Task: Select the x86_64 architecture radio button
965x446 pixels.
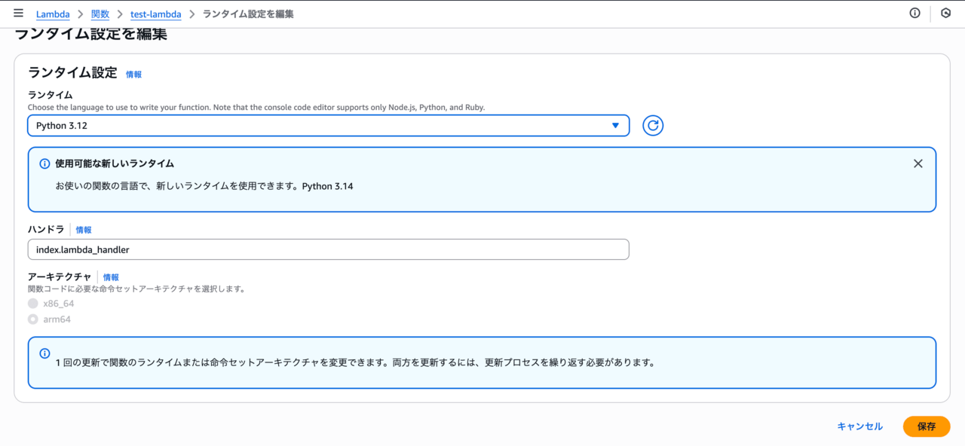Action: point(33,304)
